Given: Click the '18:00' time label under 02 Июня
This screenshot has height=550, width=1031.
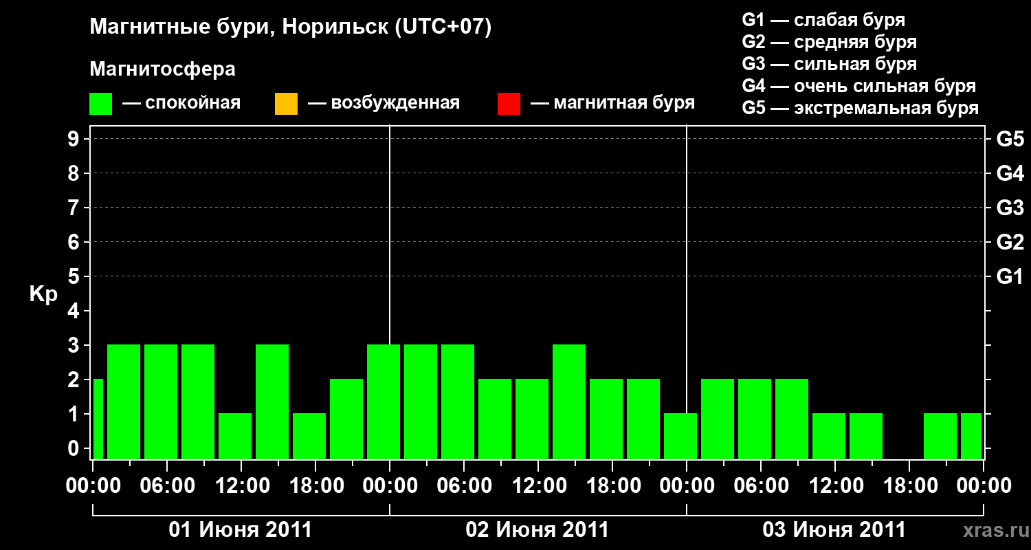Looking at the screenshot, I should tap(612, 486).
